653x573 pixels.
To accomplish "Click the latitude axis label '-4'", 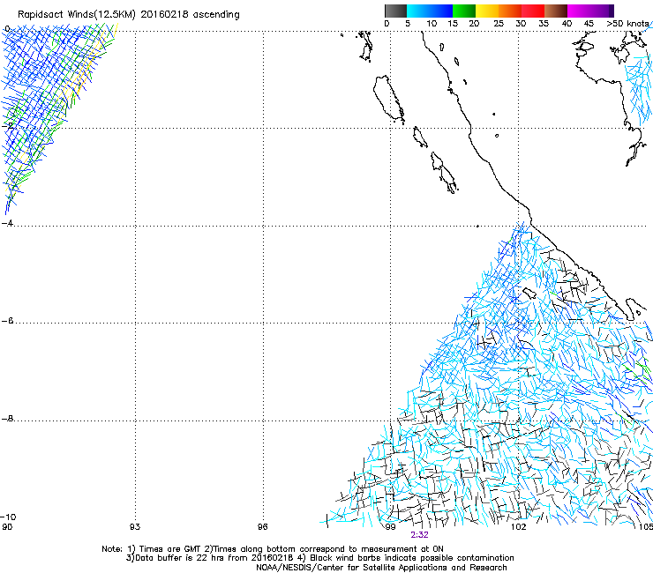I will [7, 223].
